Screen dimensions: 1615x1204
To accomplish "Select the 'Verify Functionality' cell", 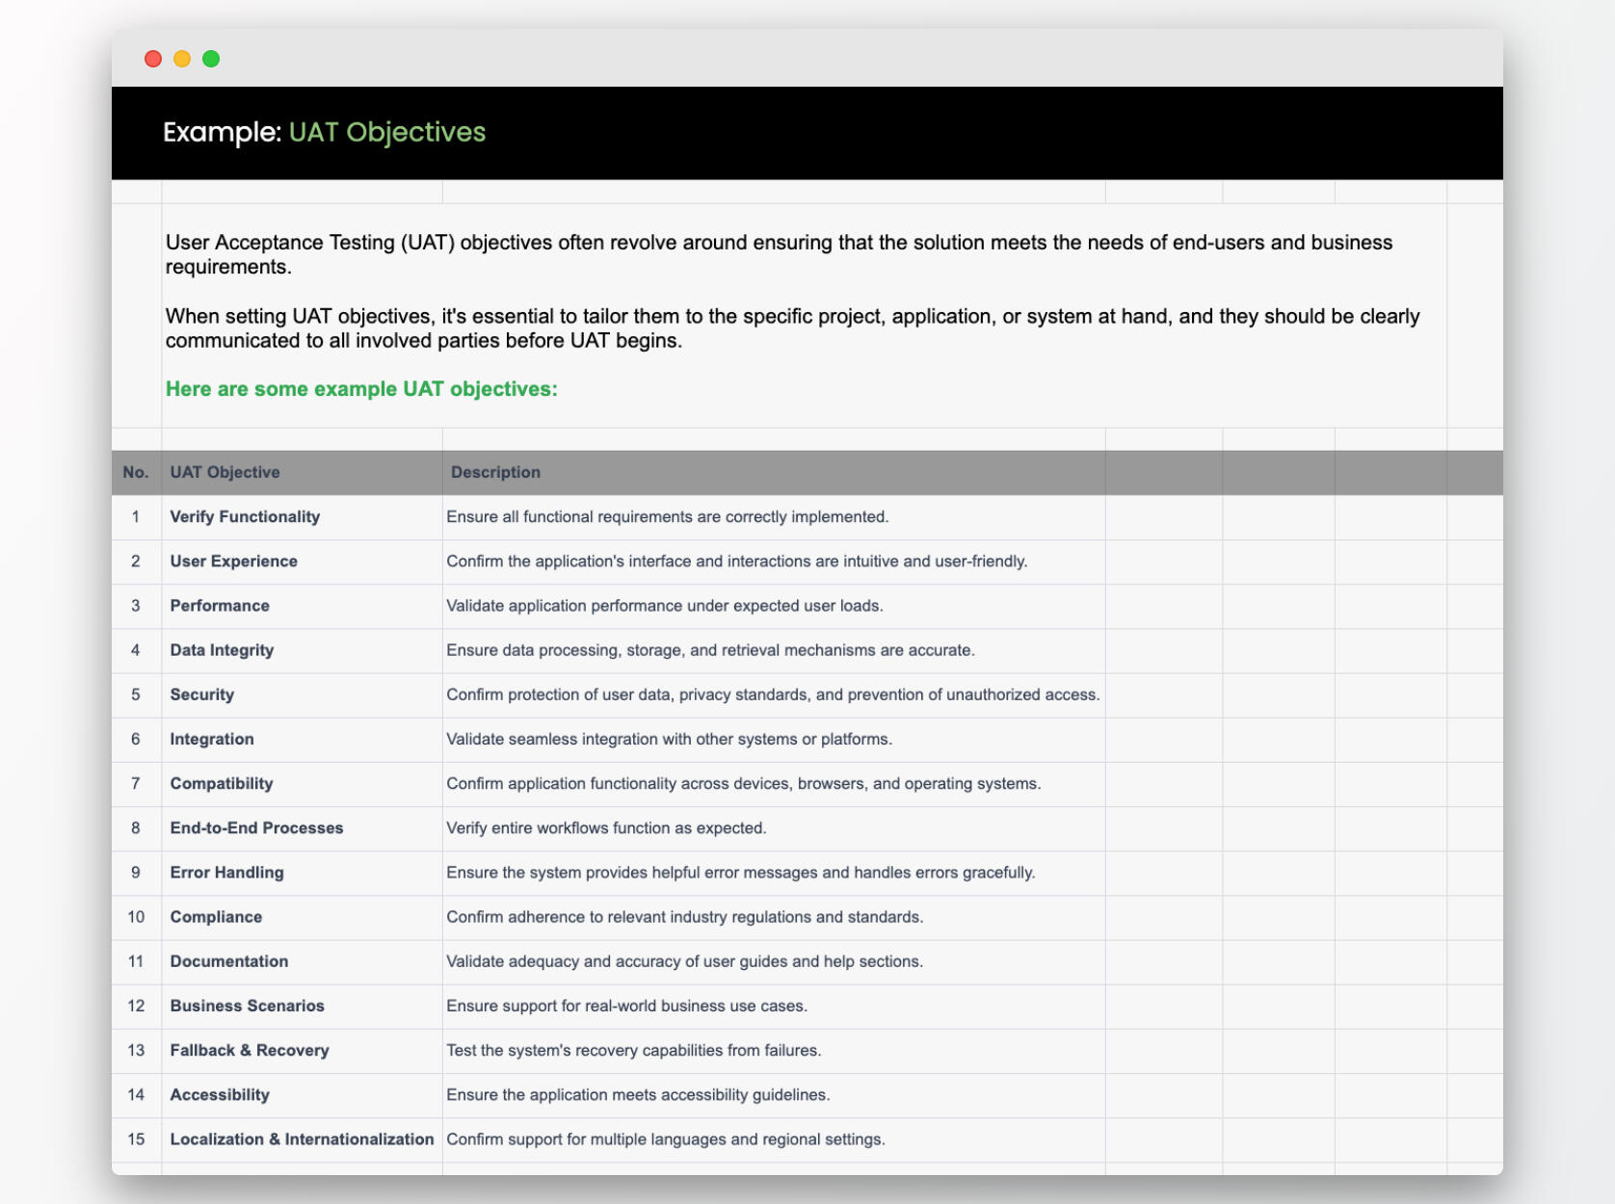I will (x=245, y=516).
